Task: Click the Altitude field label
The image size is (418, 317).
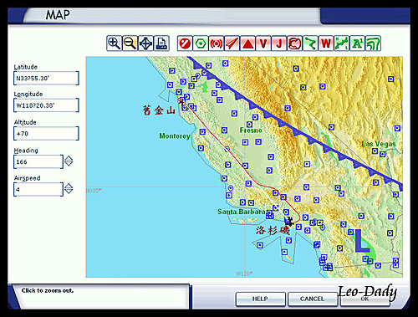Action: (25, 122)
